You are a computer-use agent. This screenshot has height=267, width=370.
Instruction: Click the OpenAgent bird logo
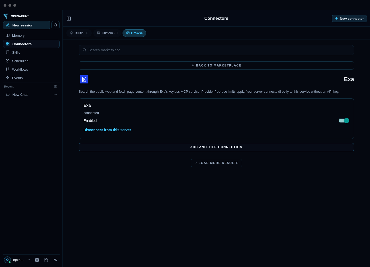point(6,16)
